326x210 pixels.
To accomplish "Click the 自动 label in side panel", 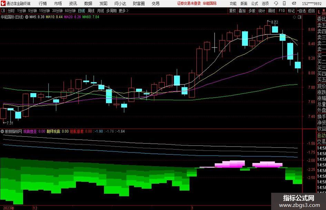I will [322, 136].
